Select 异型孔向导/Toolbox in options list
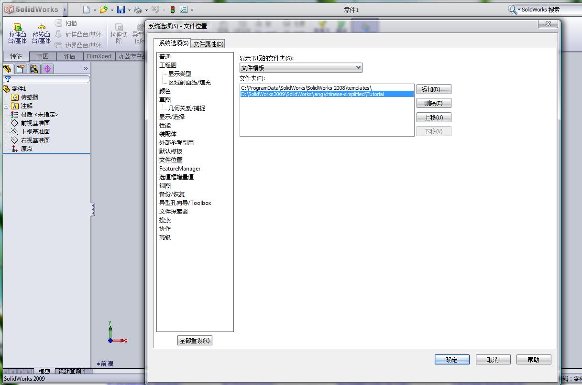Image resolution: width=582 pixels, height=385 pixels. [185, 203]
